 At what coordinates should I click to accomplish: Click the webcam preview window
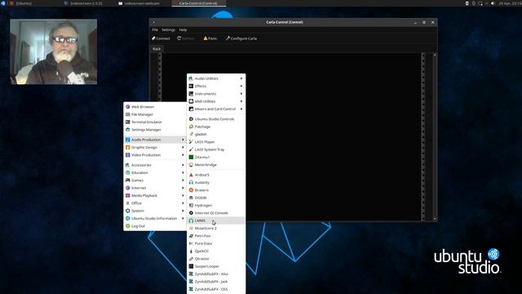pyautogui.click(x=54, y=51)
